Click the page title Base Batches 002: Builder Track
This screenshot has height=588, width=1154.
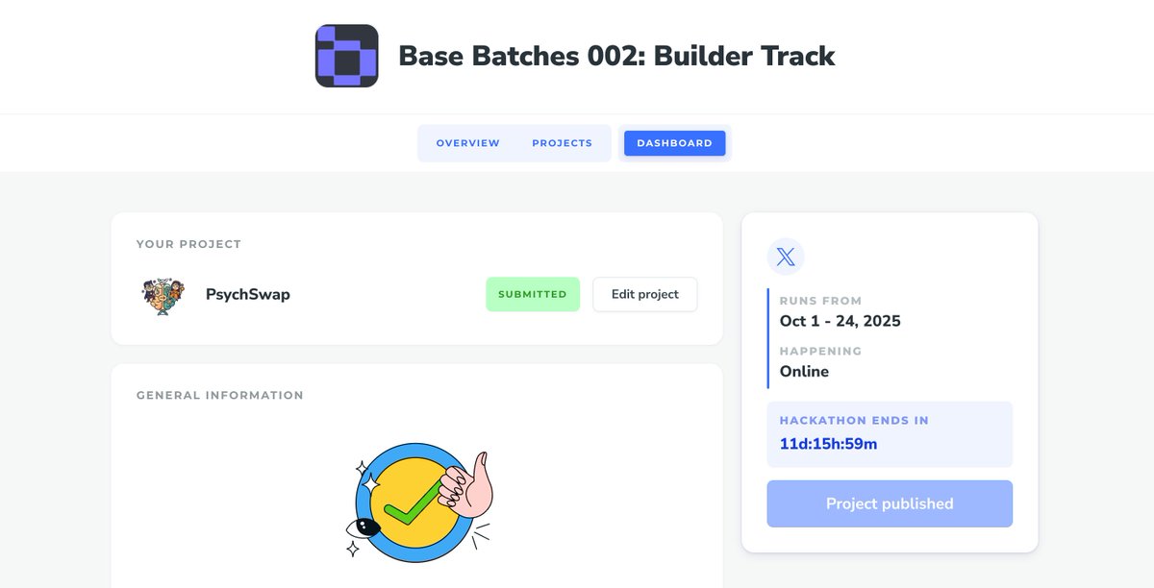[616, 56]
